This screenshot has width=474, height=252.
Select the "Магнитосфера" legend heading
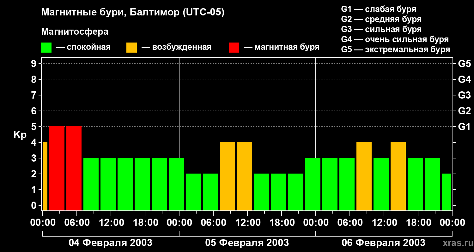75,32
